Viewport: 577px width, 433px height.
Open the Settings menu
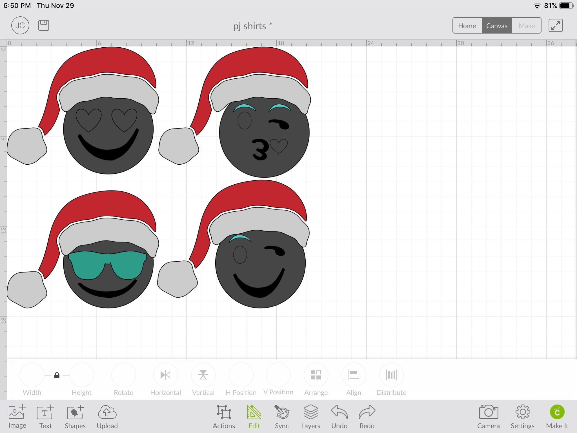(522, 416)
